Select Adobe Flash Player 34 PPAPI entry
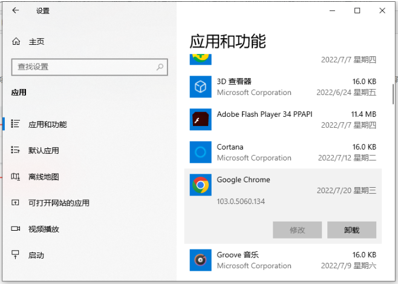The width and height of the screenshot is (398, 284). [x=264, y=114]
